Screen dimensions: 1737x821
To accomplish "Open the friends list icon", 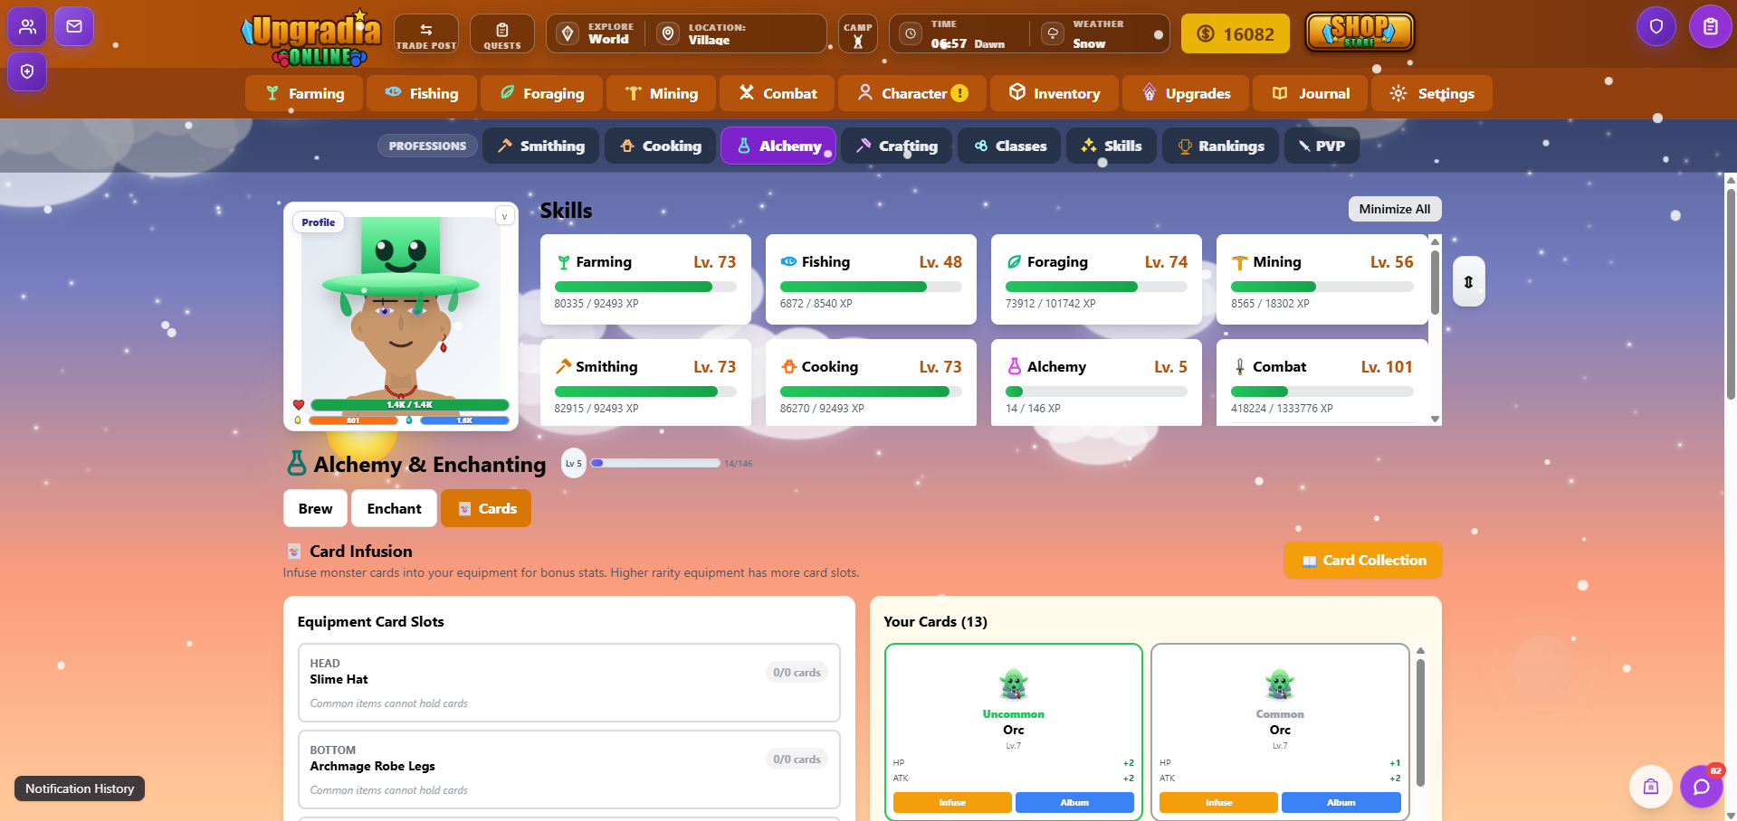I will pyautogui.click(x=27, y=26).
